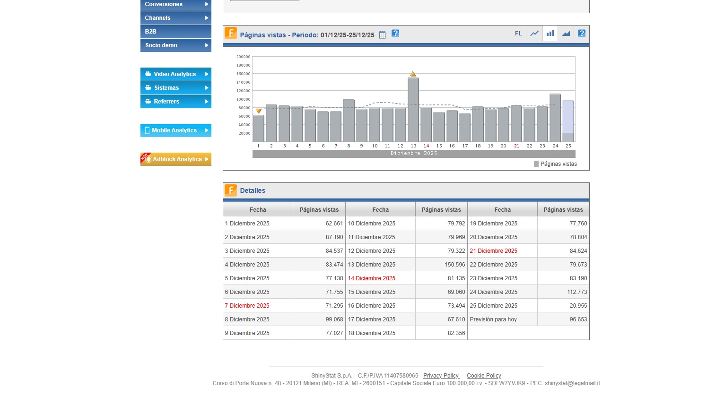Click the period date range link
The image size is (707, 405).
coord(347,35)
